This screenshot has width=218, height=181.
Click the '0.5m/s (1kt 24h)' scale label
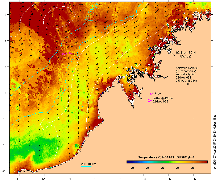(x=186, y=81)
